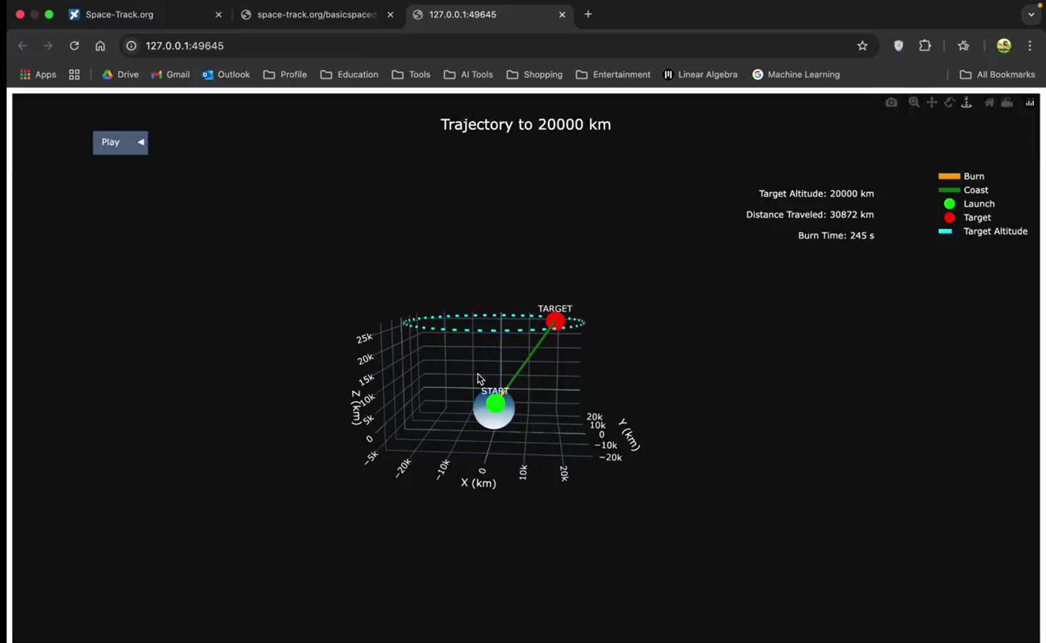Close the 127.0.0.1:49645 tab

pos(562,14)
